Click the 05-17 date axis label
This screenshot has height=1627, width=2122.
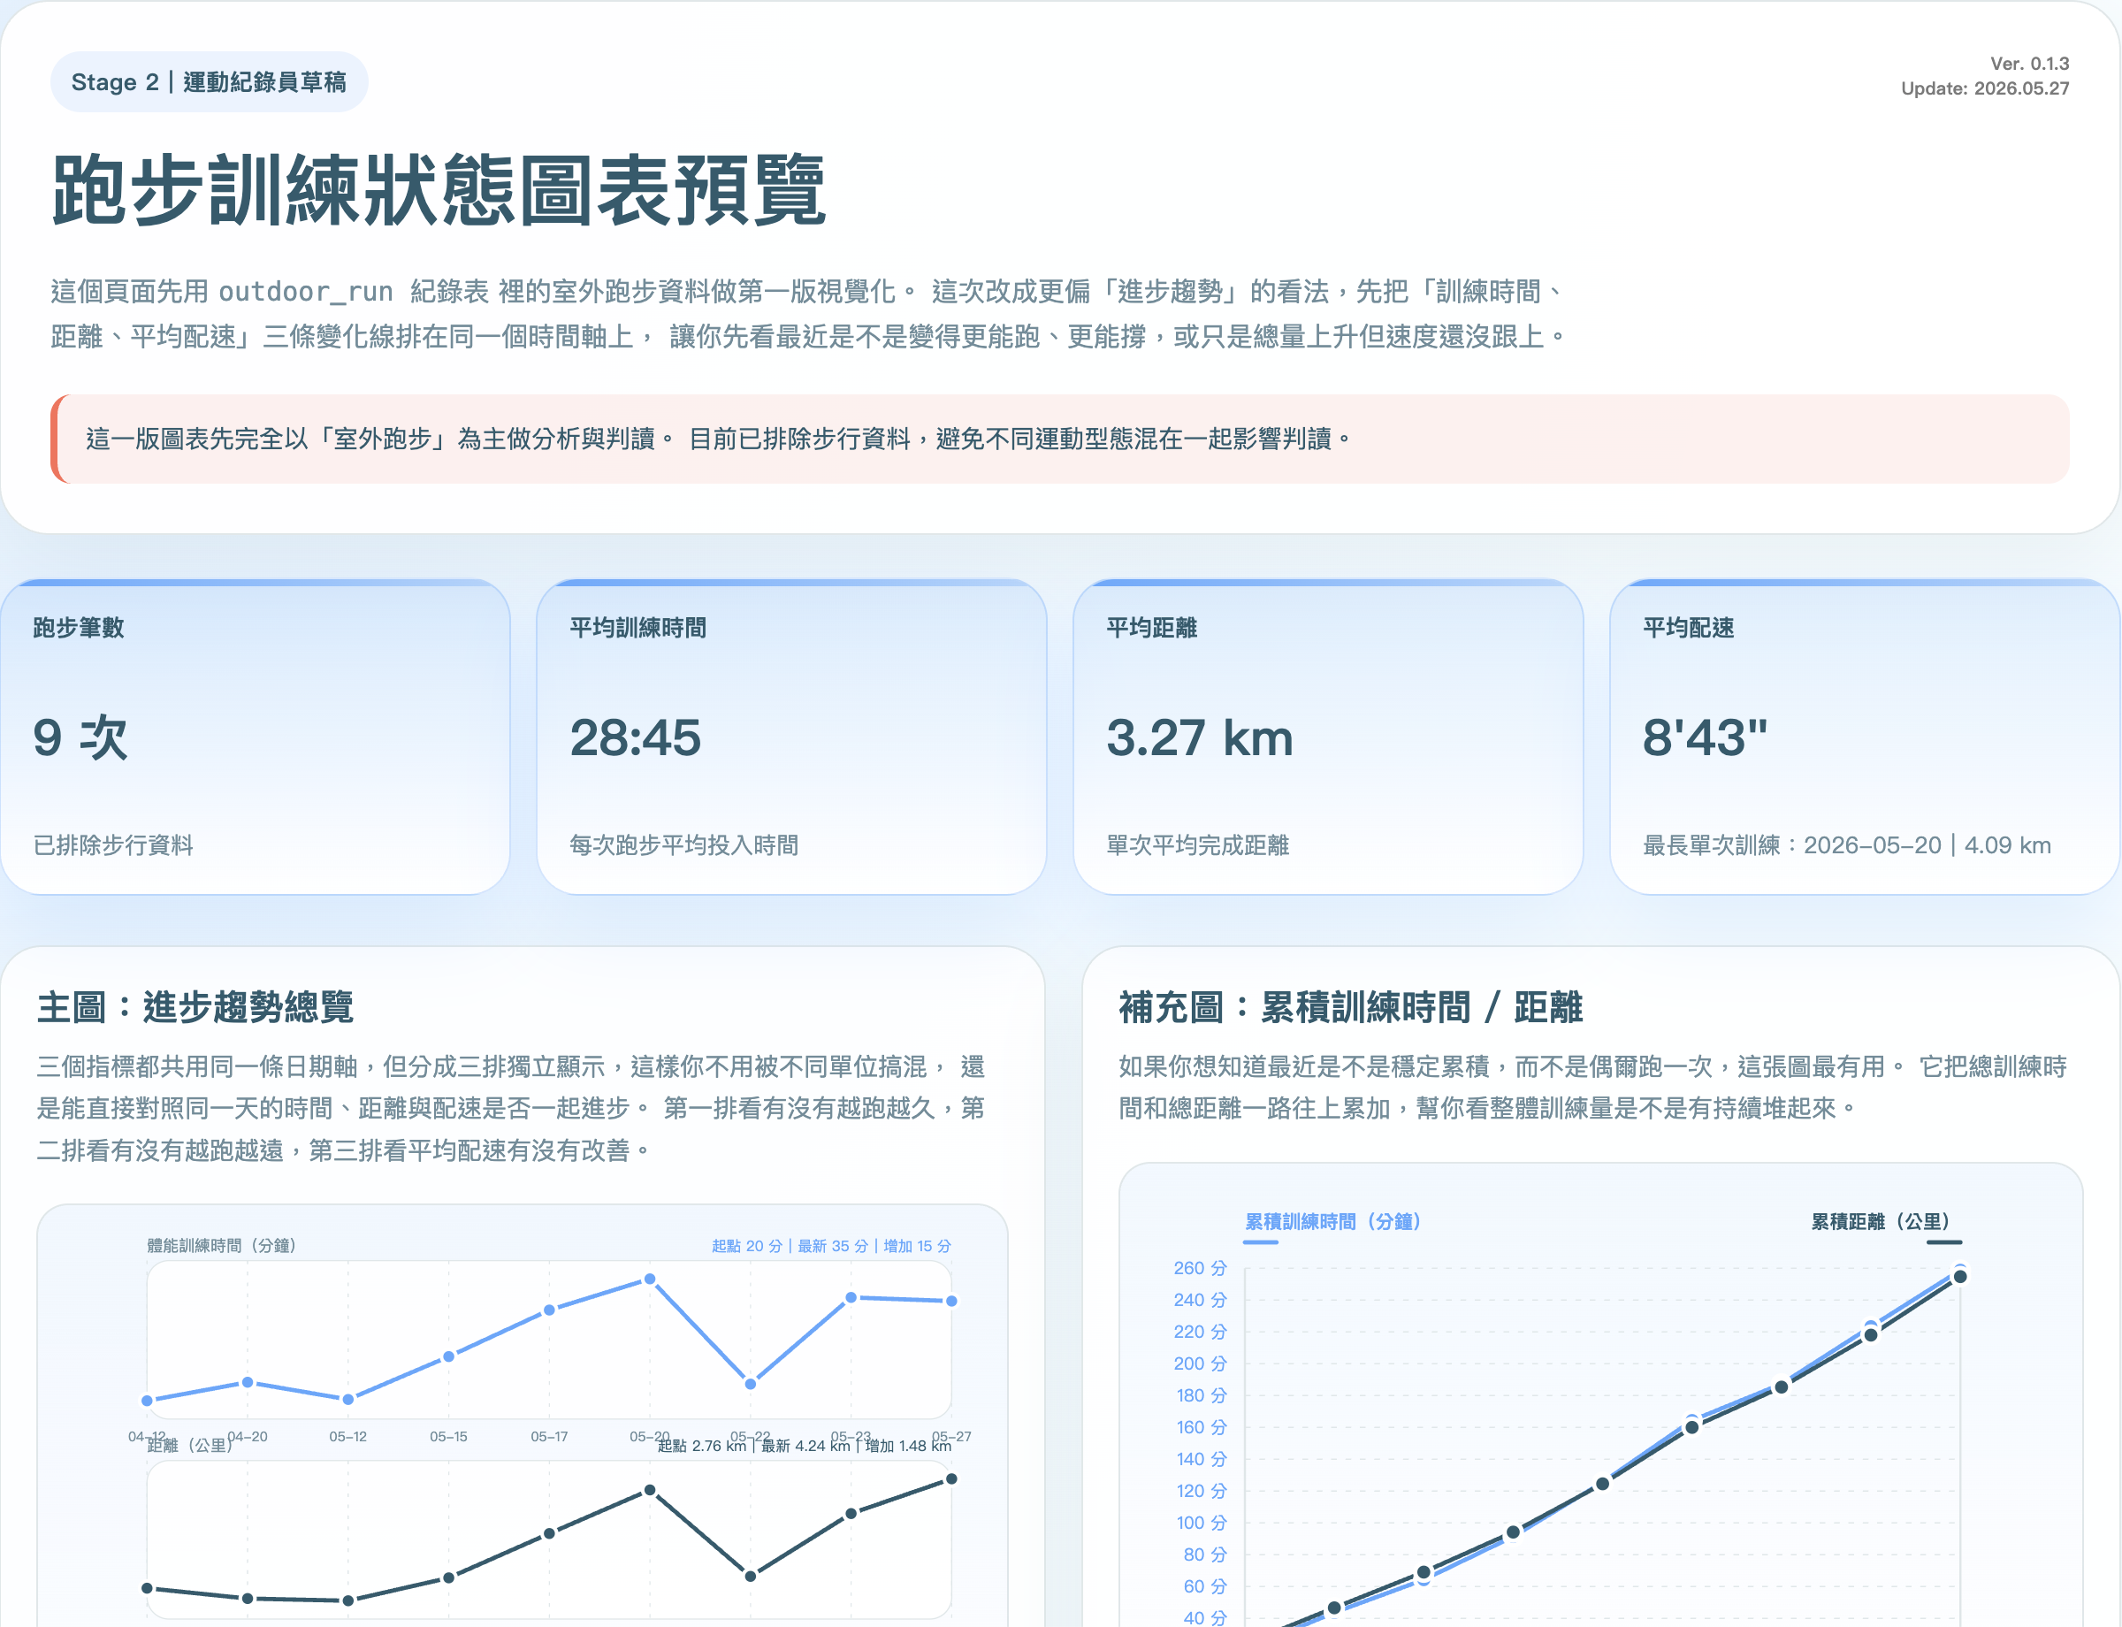[x=549, y=1437]
